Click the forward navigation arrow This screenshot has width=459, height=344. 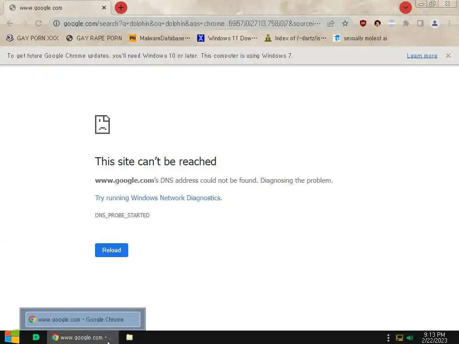[24, 23]
